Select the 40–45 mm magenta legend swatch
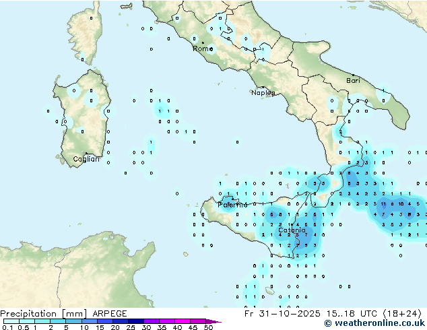Screen dimensions: 427x330 click(183, 321)
